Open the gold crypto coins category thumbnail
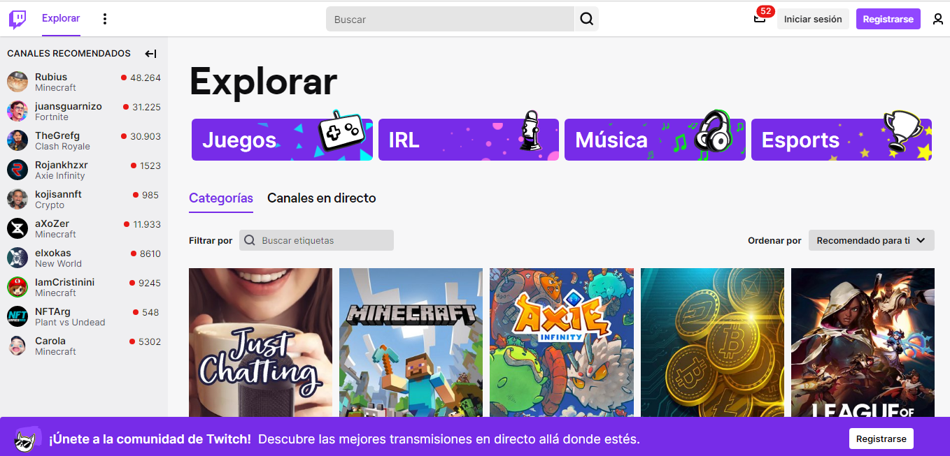Screen dimensions: 950x456 click(712, 343)
